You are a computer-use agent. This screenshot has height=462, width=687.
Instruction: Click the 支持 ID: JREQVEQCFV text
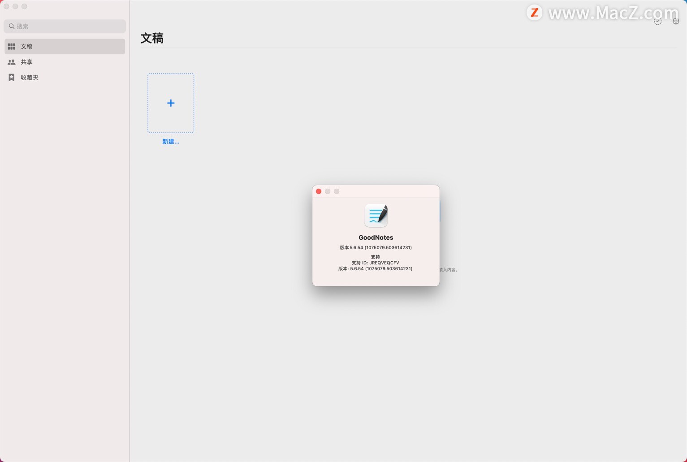coord(376,263)
